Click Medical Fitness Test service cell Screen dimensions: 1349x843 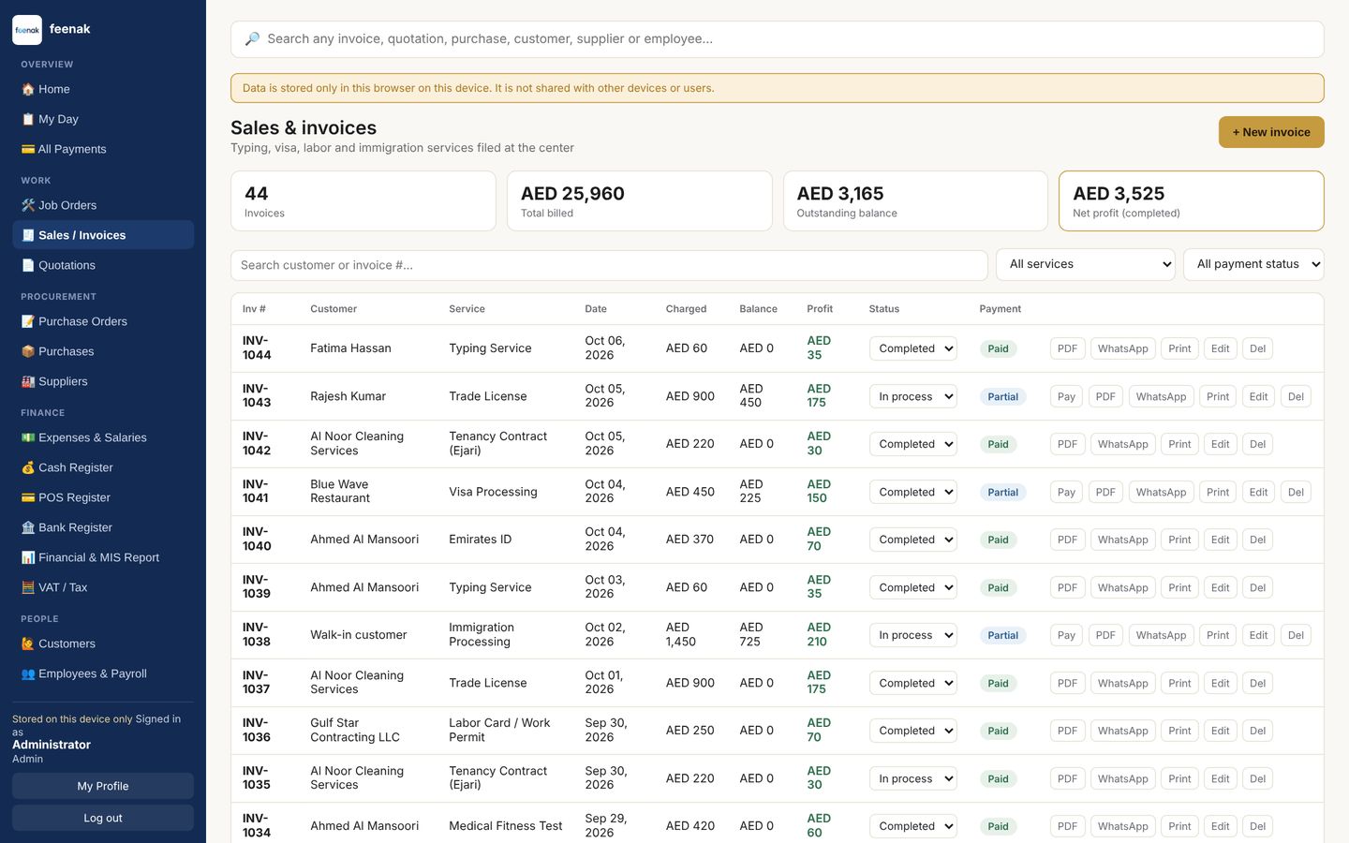[x=506, y=826]
